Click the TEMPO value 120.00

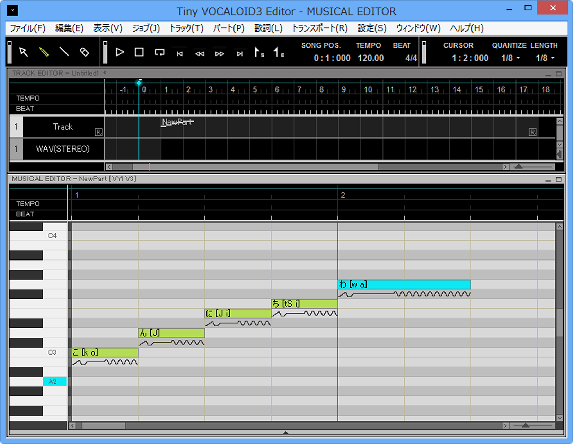[370, 58]
